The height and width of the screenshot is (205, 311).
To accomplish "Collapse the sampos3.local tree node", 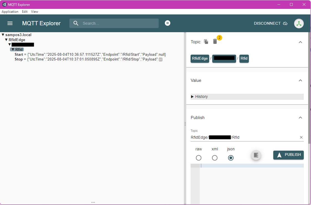I will point(3,35).
